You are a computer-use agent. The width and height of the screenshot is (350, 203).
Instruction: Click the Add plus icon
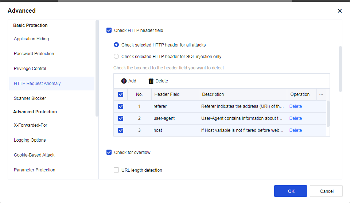point(124,81)
